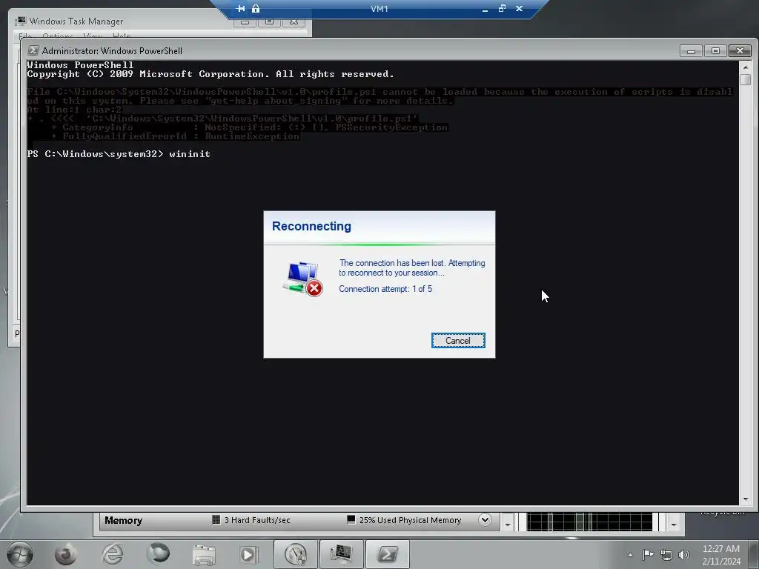This screenshot has height=569, width=759.
Task: Switch to the Task Manager taskbar button
Action: coord(341,554)
